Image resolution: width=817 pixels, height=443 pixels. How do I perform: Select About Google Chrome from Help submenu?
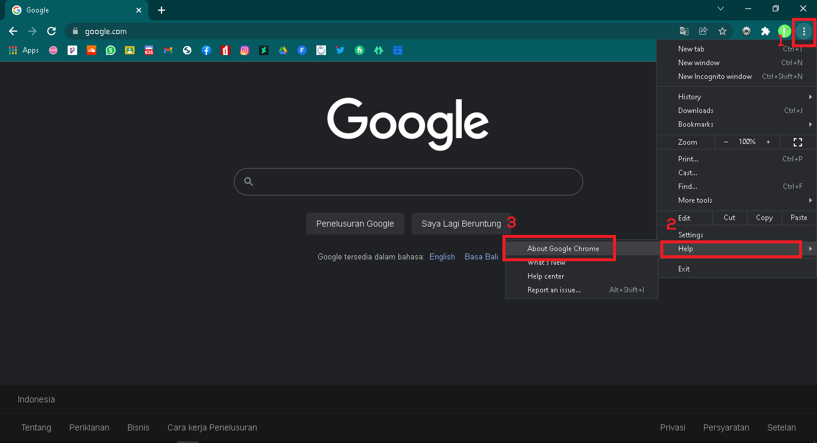(563, 249)
